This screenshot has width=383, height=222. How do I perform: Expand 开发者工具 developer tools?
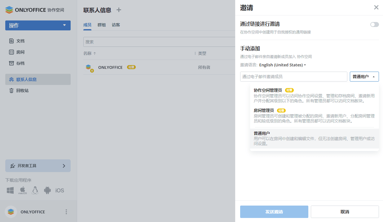tap(38, 166)
